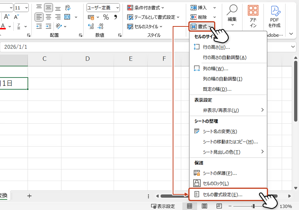Image resolution: width=299 pixels, height=210 pixels.
Task: Choose 行の高さ(H)... menu item
Action: coord(228,47)
